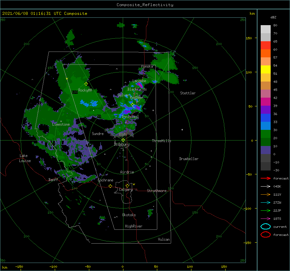Image resolution: width=290 pixels, height=271 pixels.
Task: Click the Red Deer label on map
Action: [137, 98]
